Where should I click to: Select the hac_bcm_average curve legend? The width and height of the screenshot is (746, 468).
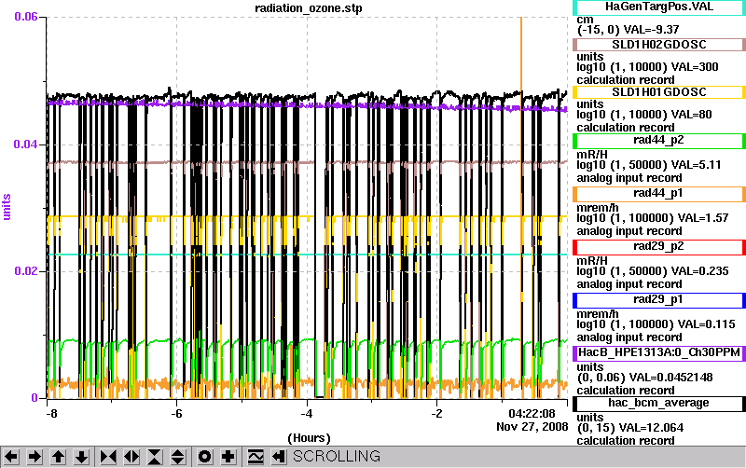[x=659, y=404]
